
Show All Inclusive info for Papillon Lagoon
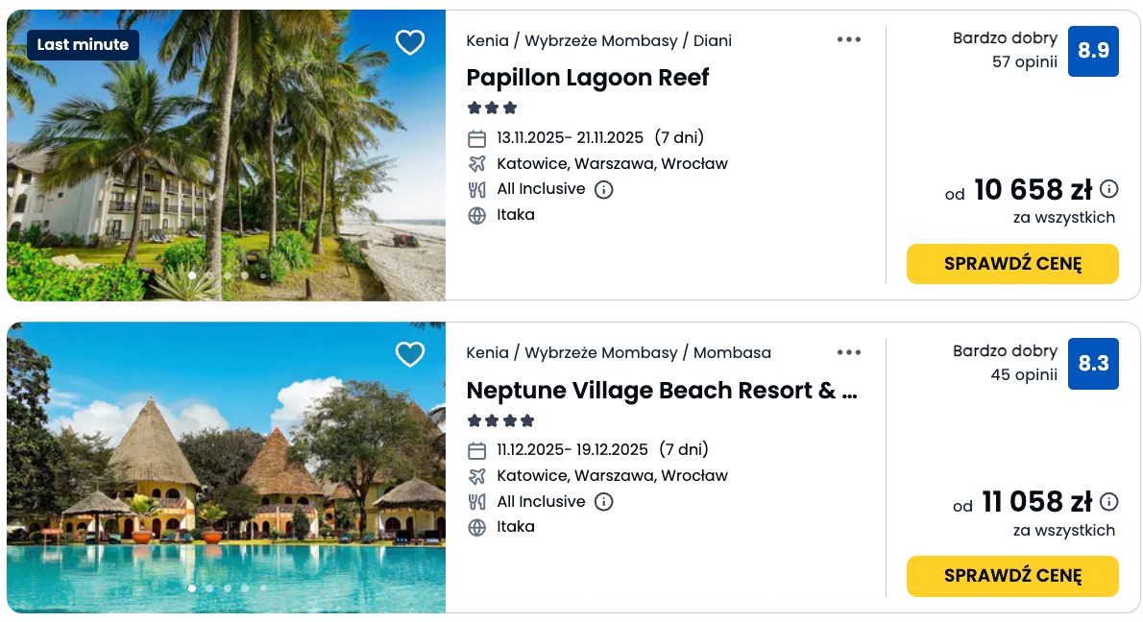point(604,190)
